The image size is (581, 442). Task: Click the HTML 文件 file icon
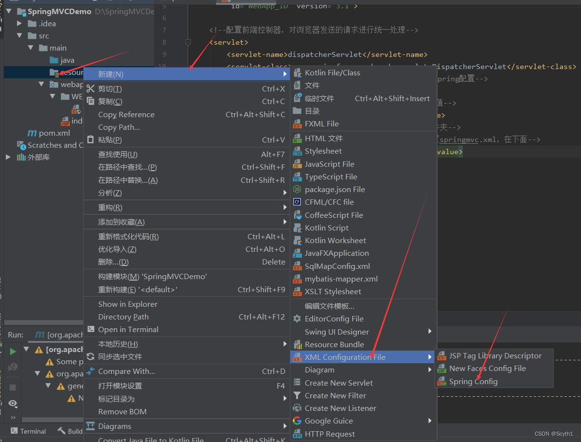297,139
